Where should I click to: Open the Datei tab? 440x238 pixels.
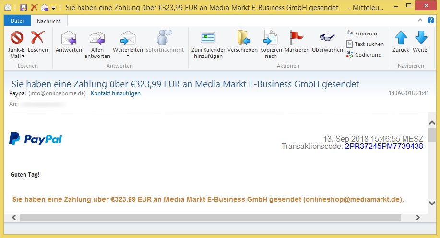pyautogui.click(x=17, y=21)
